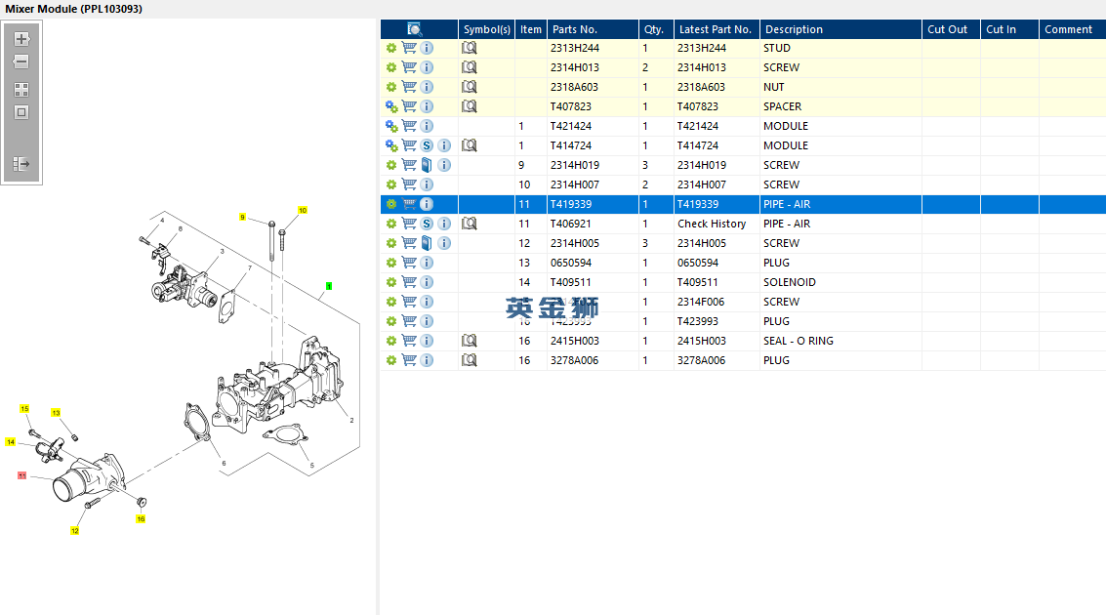The width and height of the screenshot is (1106, 615).
Task: Add SCREW 2314H007 to cart
Action: (x=409, y=184)
